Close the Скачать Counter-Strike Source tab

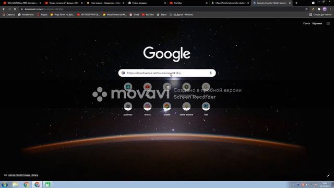click(290, 3)
